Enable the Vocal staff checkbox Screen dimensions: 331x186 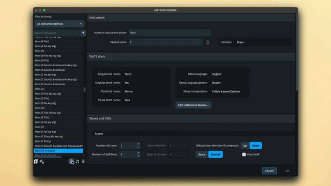(x=244, y=154)
